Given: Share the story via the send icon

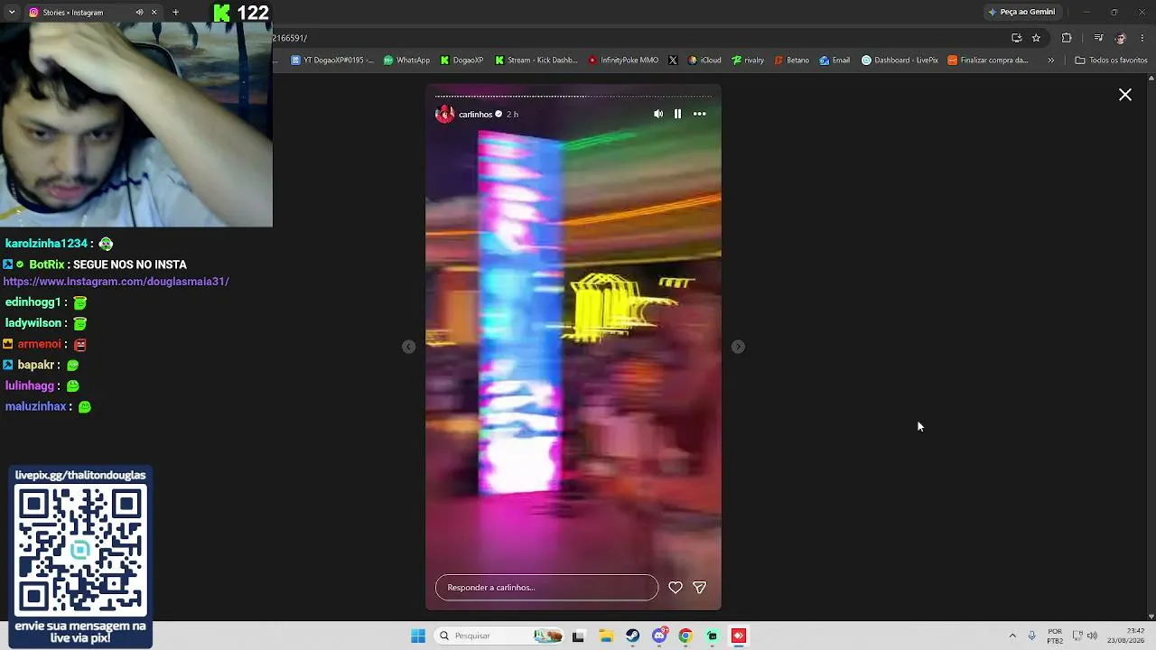Looking at the screenshot, I should 699,588.
